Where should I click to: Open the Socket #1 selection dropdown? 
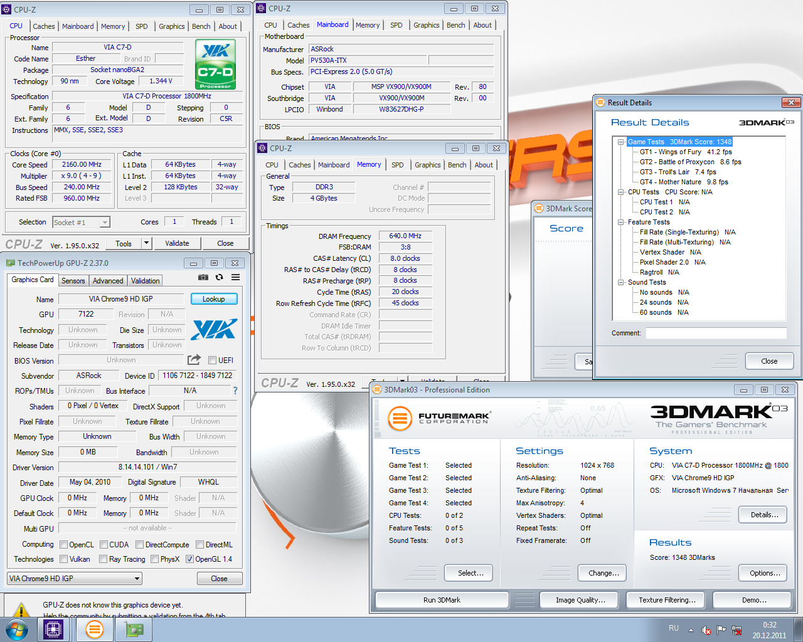[82, 222]
